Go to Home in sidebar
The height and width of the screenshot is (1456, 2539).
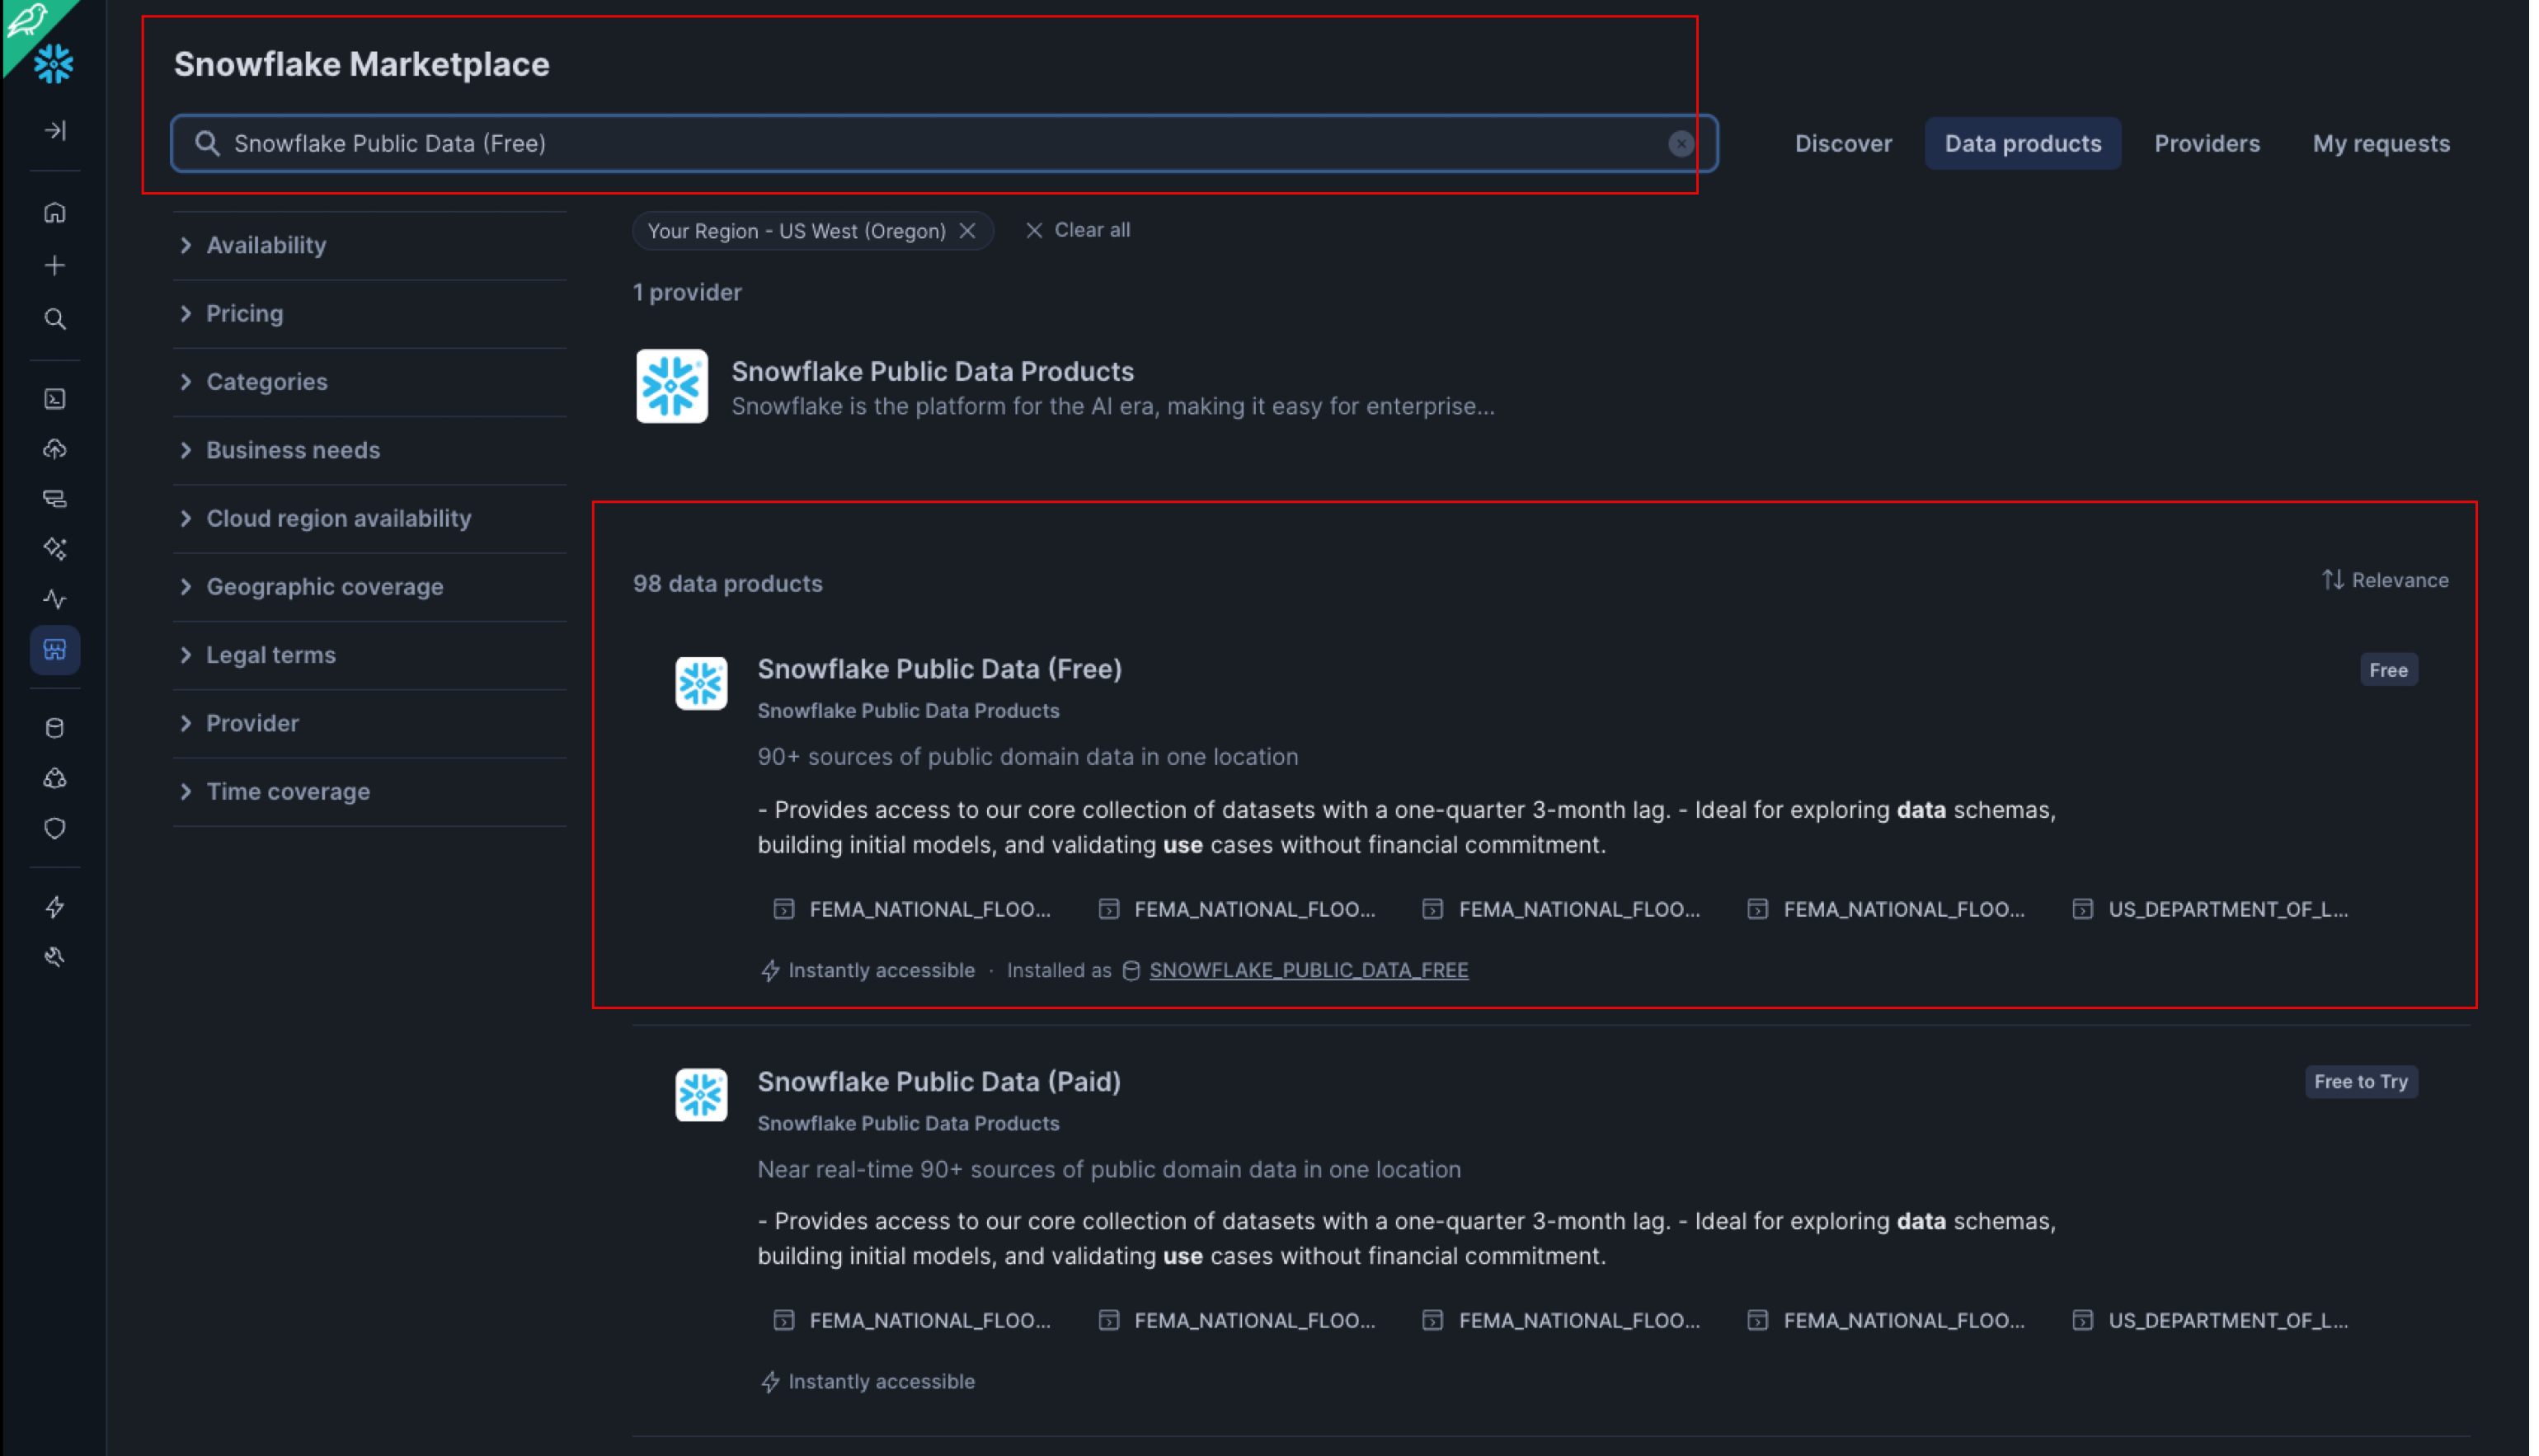click(x=55, y=212)
